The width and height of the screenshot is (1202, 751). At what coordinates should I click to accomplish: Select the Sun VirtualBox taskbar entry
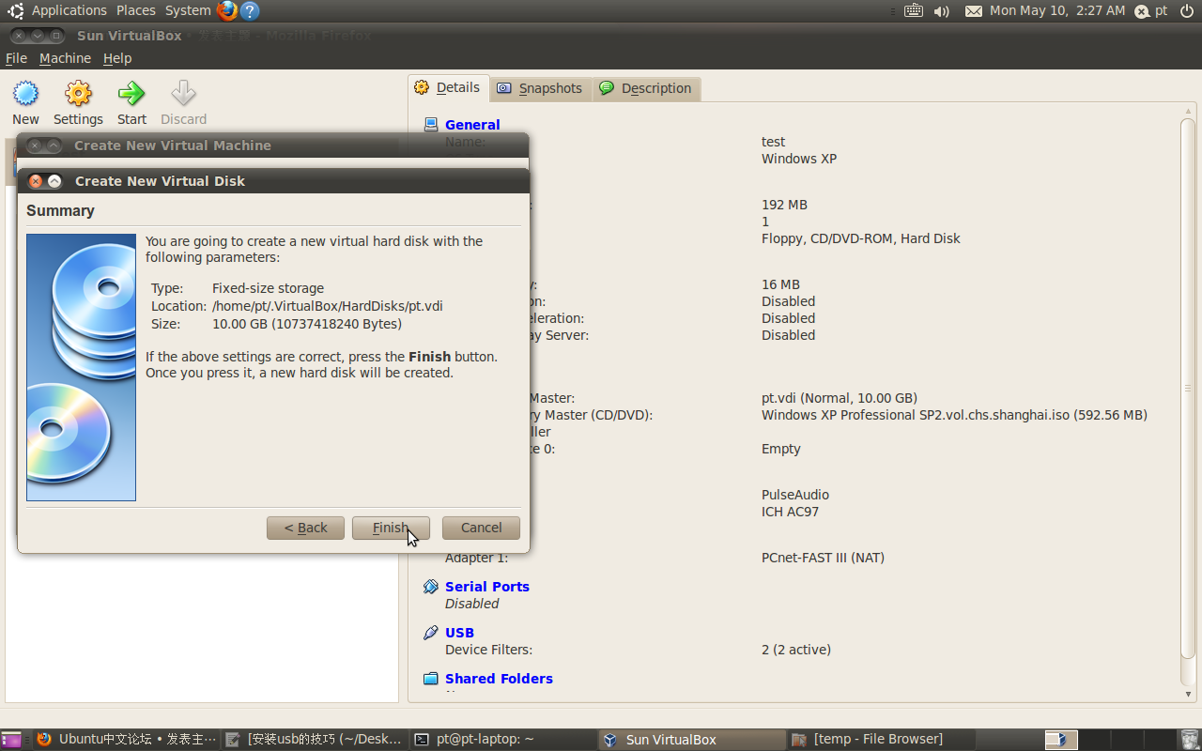[691, 740]
